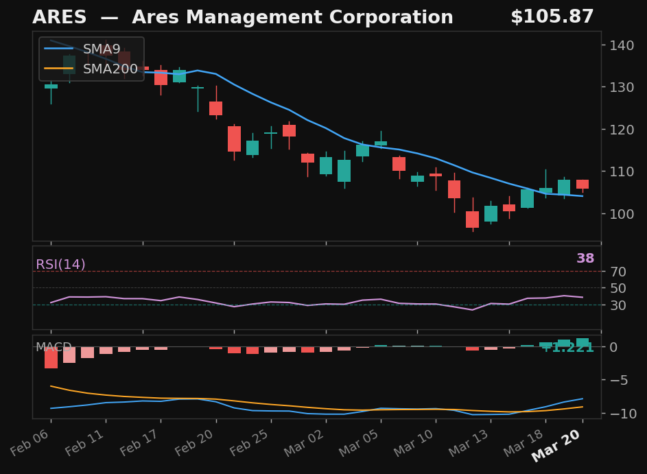
Task: Toggle the RSI 38 value display
Action: 585,258
